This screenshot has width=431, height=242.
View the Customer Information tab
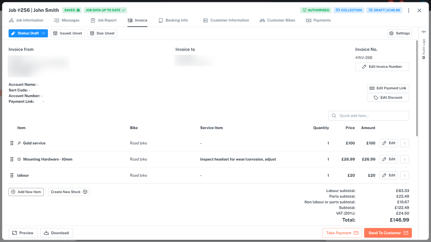point(226,21)
